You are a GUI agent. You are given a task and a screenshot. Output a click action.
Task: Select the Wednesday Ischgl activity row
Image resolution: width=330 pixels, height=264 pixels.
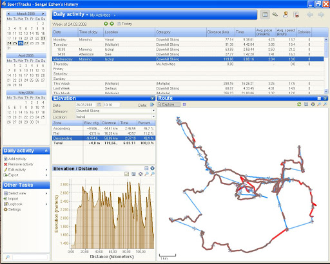188,59
